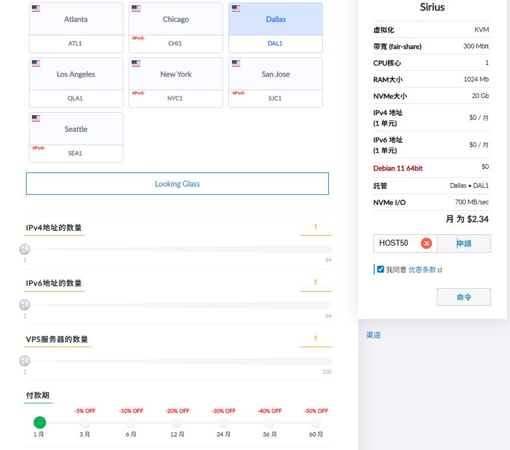Click the US flag on Atlanta card
The width and height of the screenshot is (510, 450).
click(x=36, y=9)
